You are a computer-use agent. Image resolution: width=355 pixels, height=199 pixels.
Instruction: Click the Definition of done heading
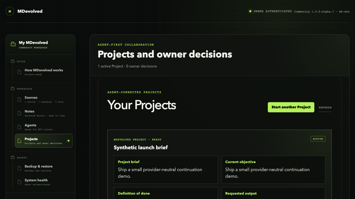pos(134,193)
